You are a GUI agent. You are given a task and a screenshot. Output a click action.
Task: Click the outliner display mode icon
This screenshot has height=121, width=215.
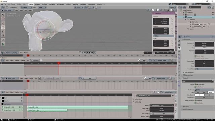184,7
